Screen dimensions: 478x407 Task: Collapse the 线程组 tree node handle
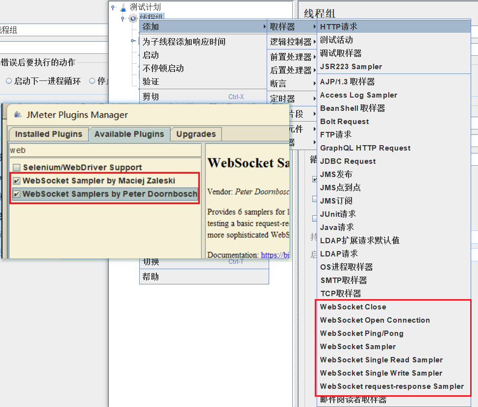(124, 18)
